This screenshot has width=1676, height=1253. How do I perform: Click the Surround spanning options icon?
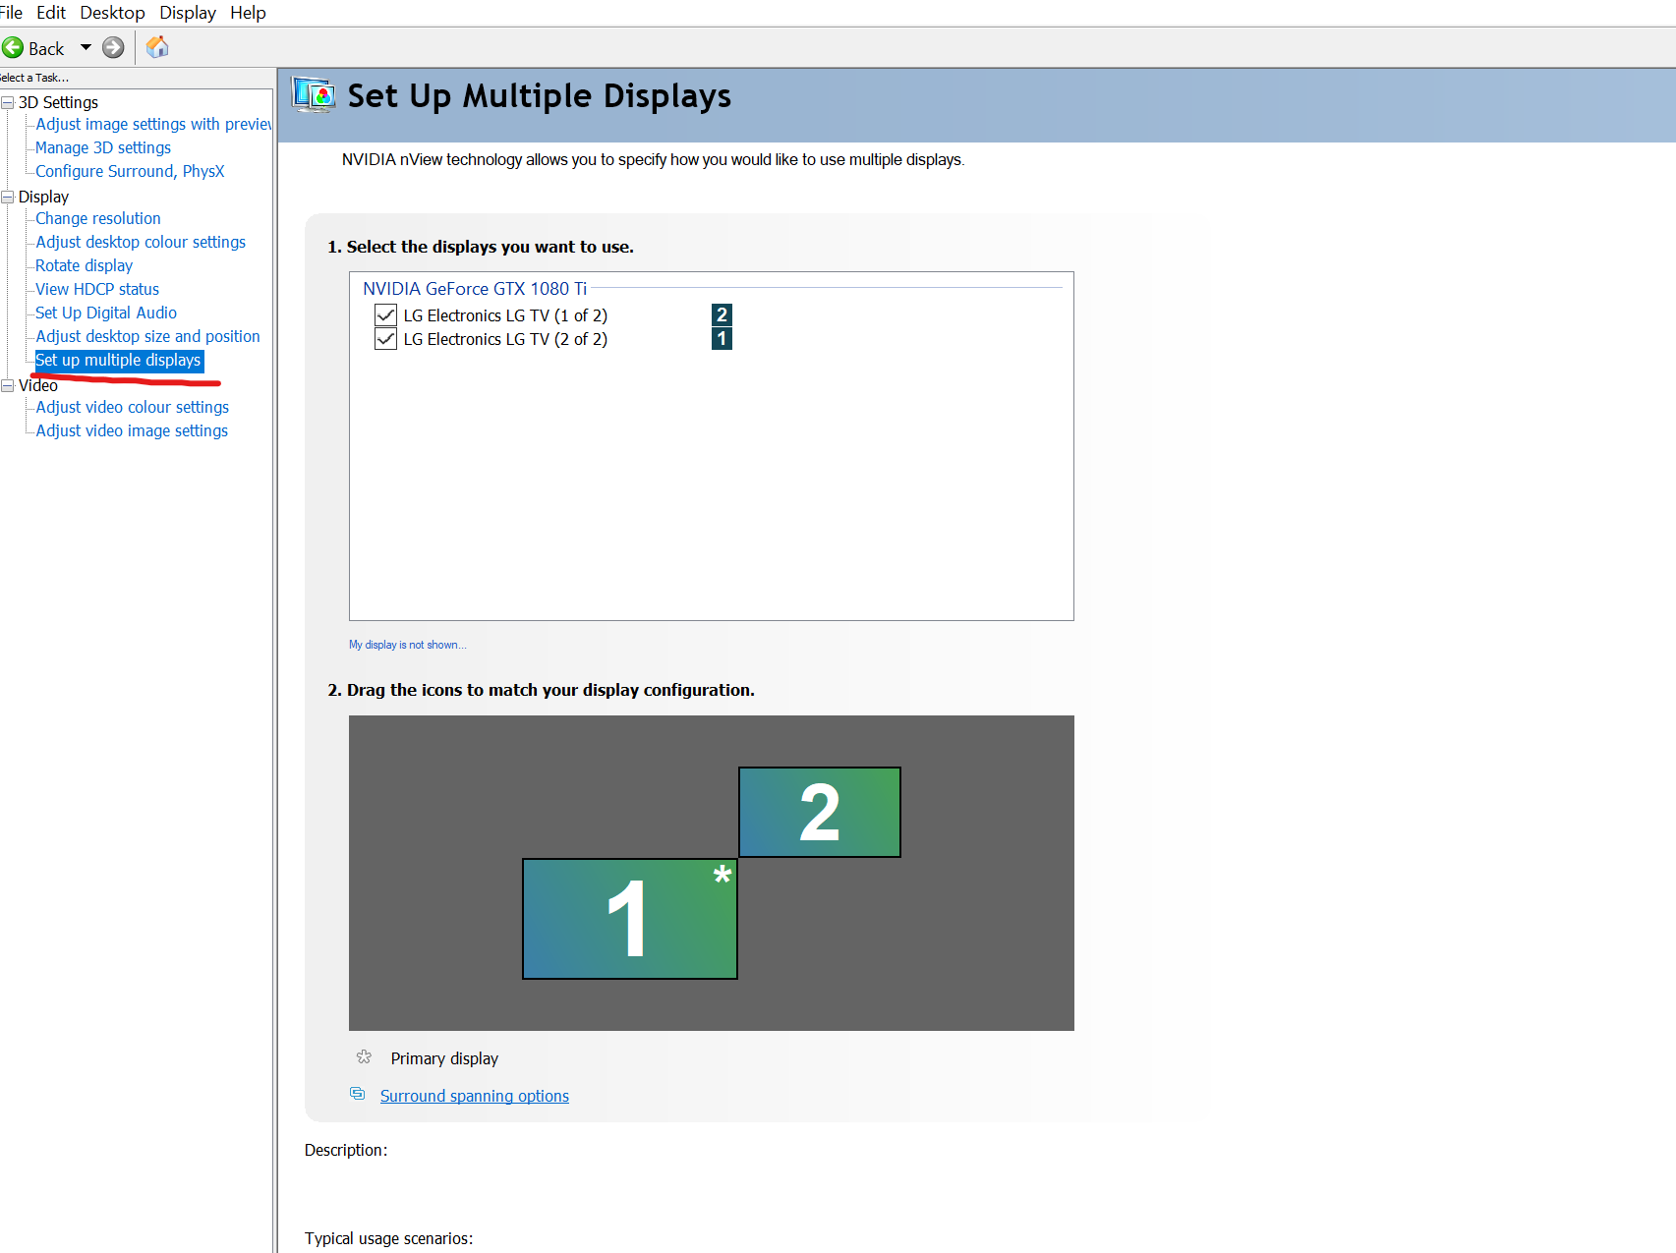tap(358, 1094)
